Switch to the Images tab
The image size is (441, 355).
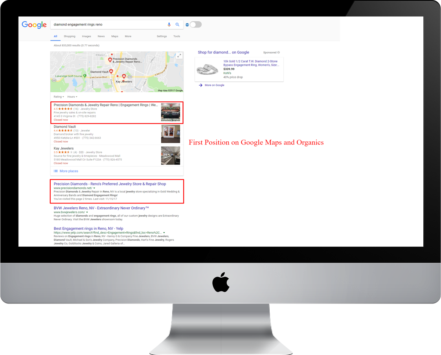(86, 36)
